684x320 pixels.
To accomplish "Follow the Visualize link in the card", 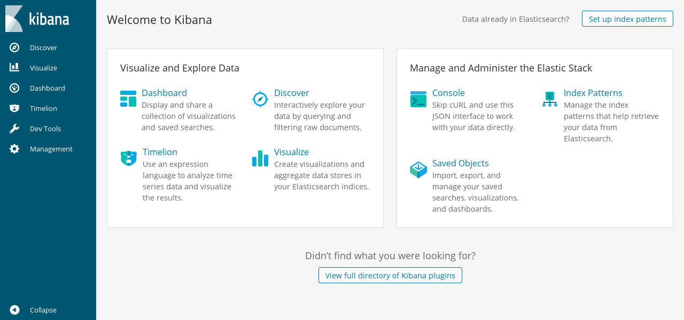I will pos(291,152).
